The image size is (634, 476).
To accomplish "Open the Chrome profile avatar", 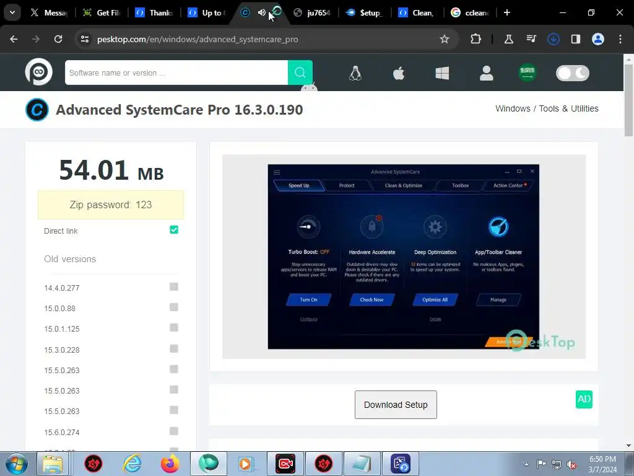I will pos(598,39).
